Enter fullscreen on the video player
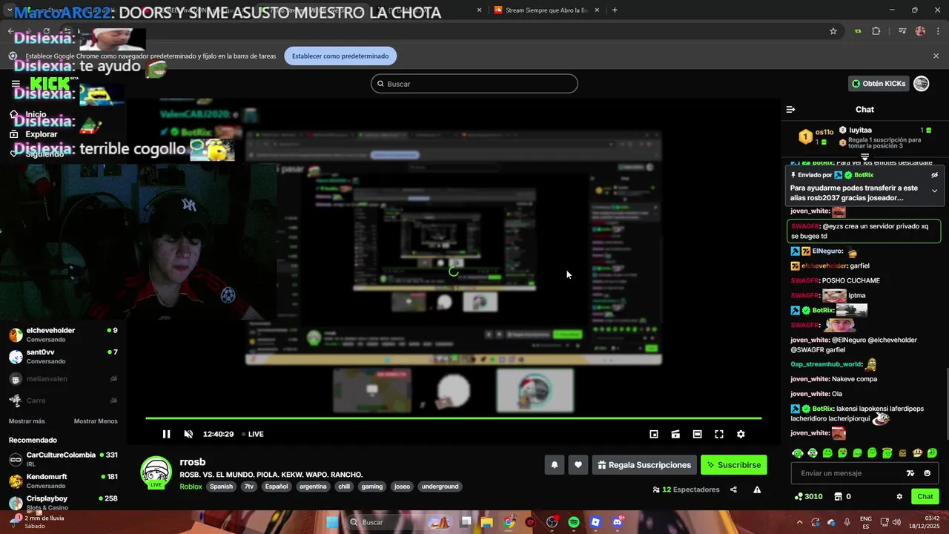 pyautogui.click(x=719, y=434)
